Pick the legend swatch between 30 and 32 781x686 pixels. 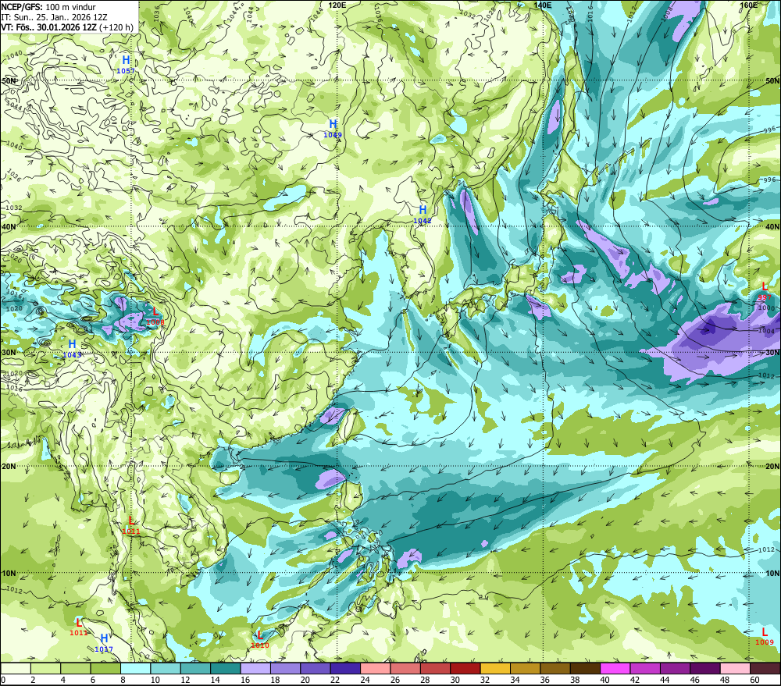click(465, 668)
